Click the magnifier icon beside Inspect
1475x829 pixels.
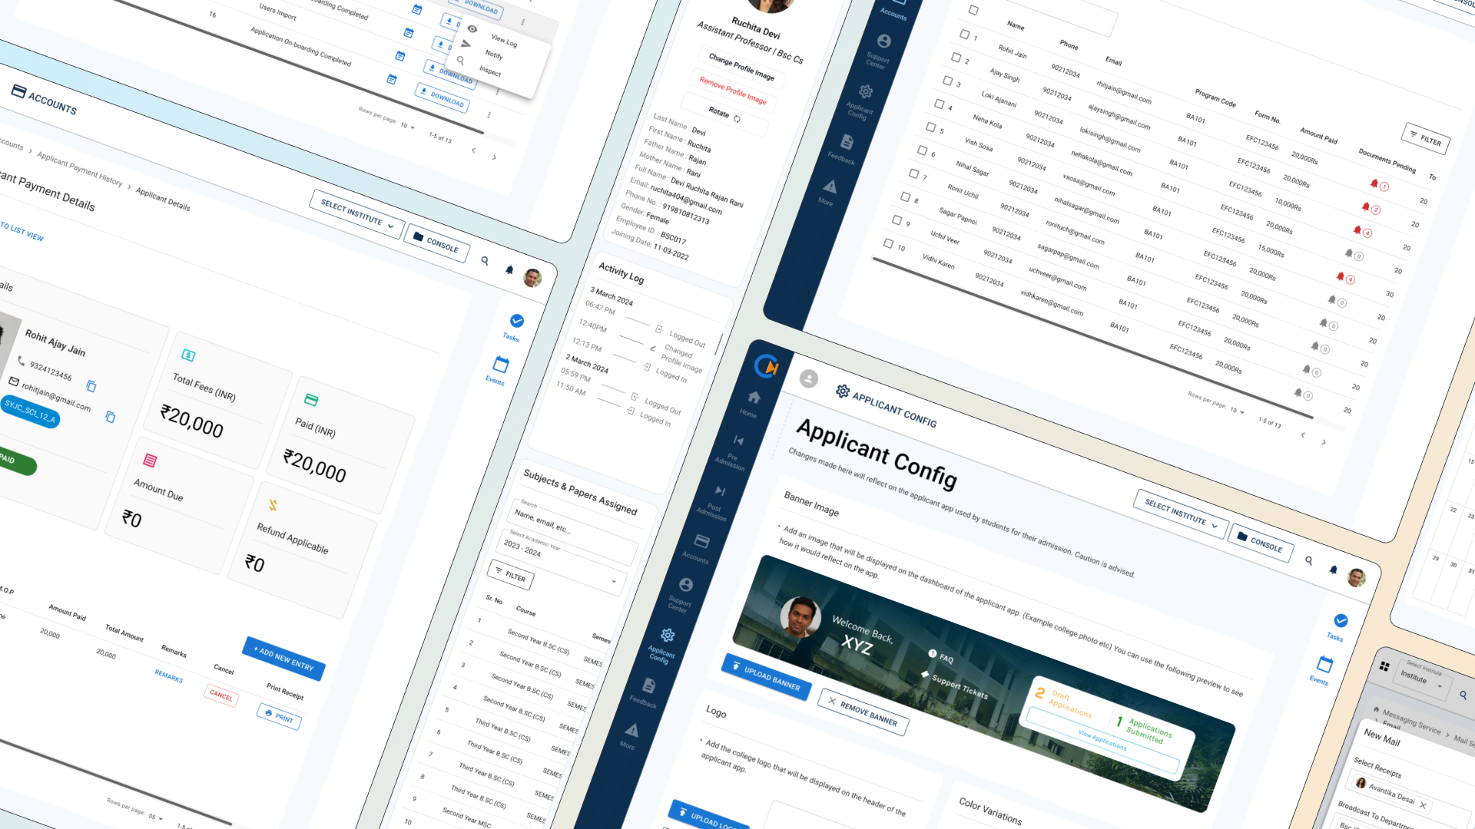(460, 59)
